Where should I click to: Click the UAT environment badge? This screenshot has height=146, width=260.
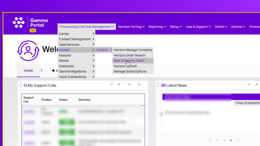[33, 30]
